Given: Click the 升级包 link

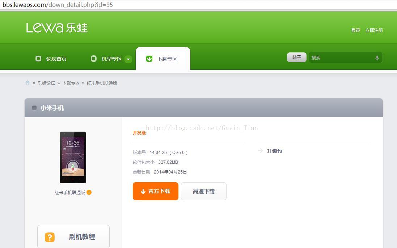Looking at the screenshot, I should 274,151.
